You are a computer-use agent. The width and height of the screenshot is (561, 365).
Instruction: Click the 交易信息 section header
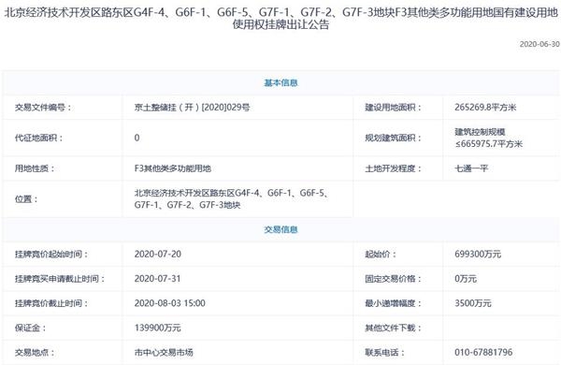point(280,229)
